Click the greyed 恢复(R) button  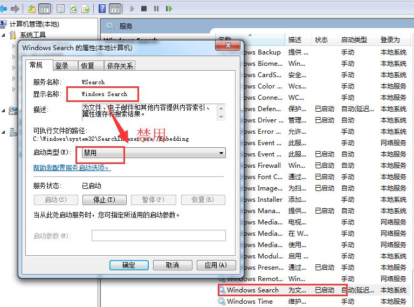pos(203,200)
